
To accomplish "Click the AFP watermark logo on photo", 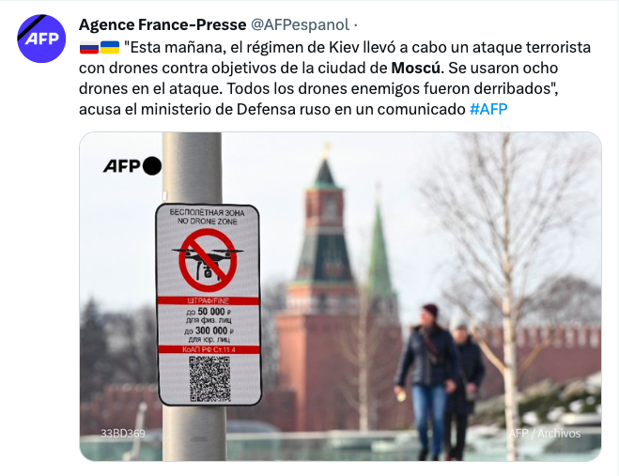I will pyautogui.click(x=121, y=166).
